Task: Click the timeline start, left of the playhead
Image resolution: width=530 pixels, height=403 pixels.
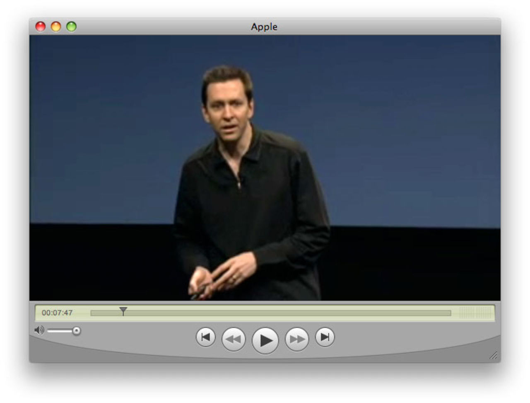Action: [x=93, y=313]
